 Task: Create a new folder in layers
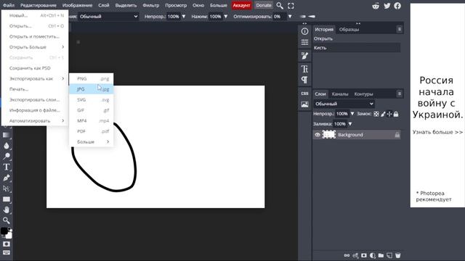click(381, 255)
